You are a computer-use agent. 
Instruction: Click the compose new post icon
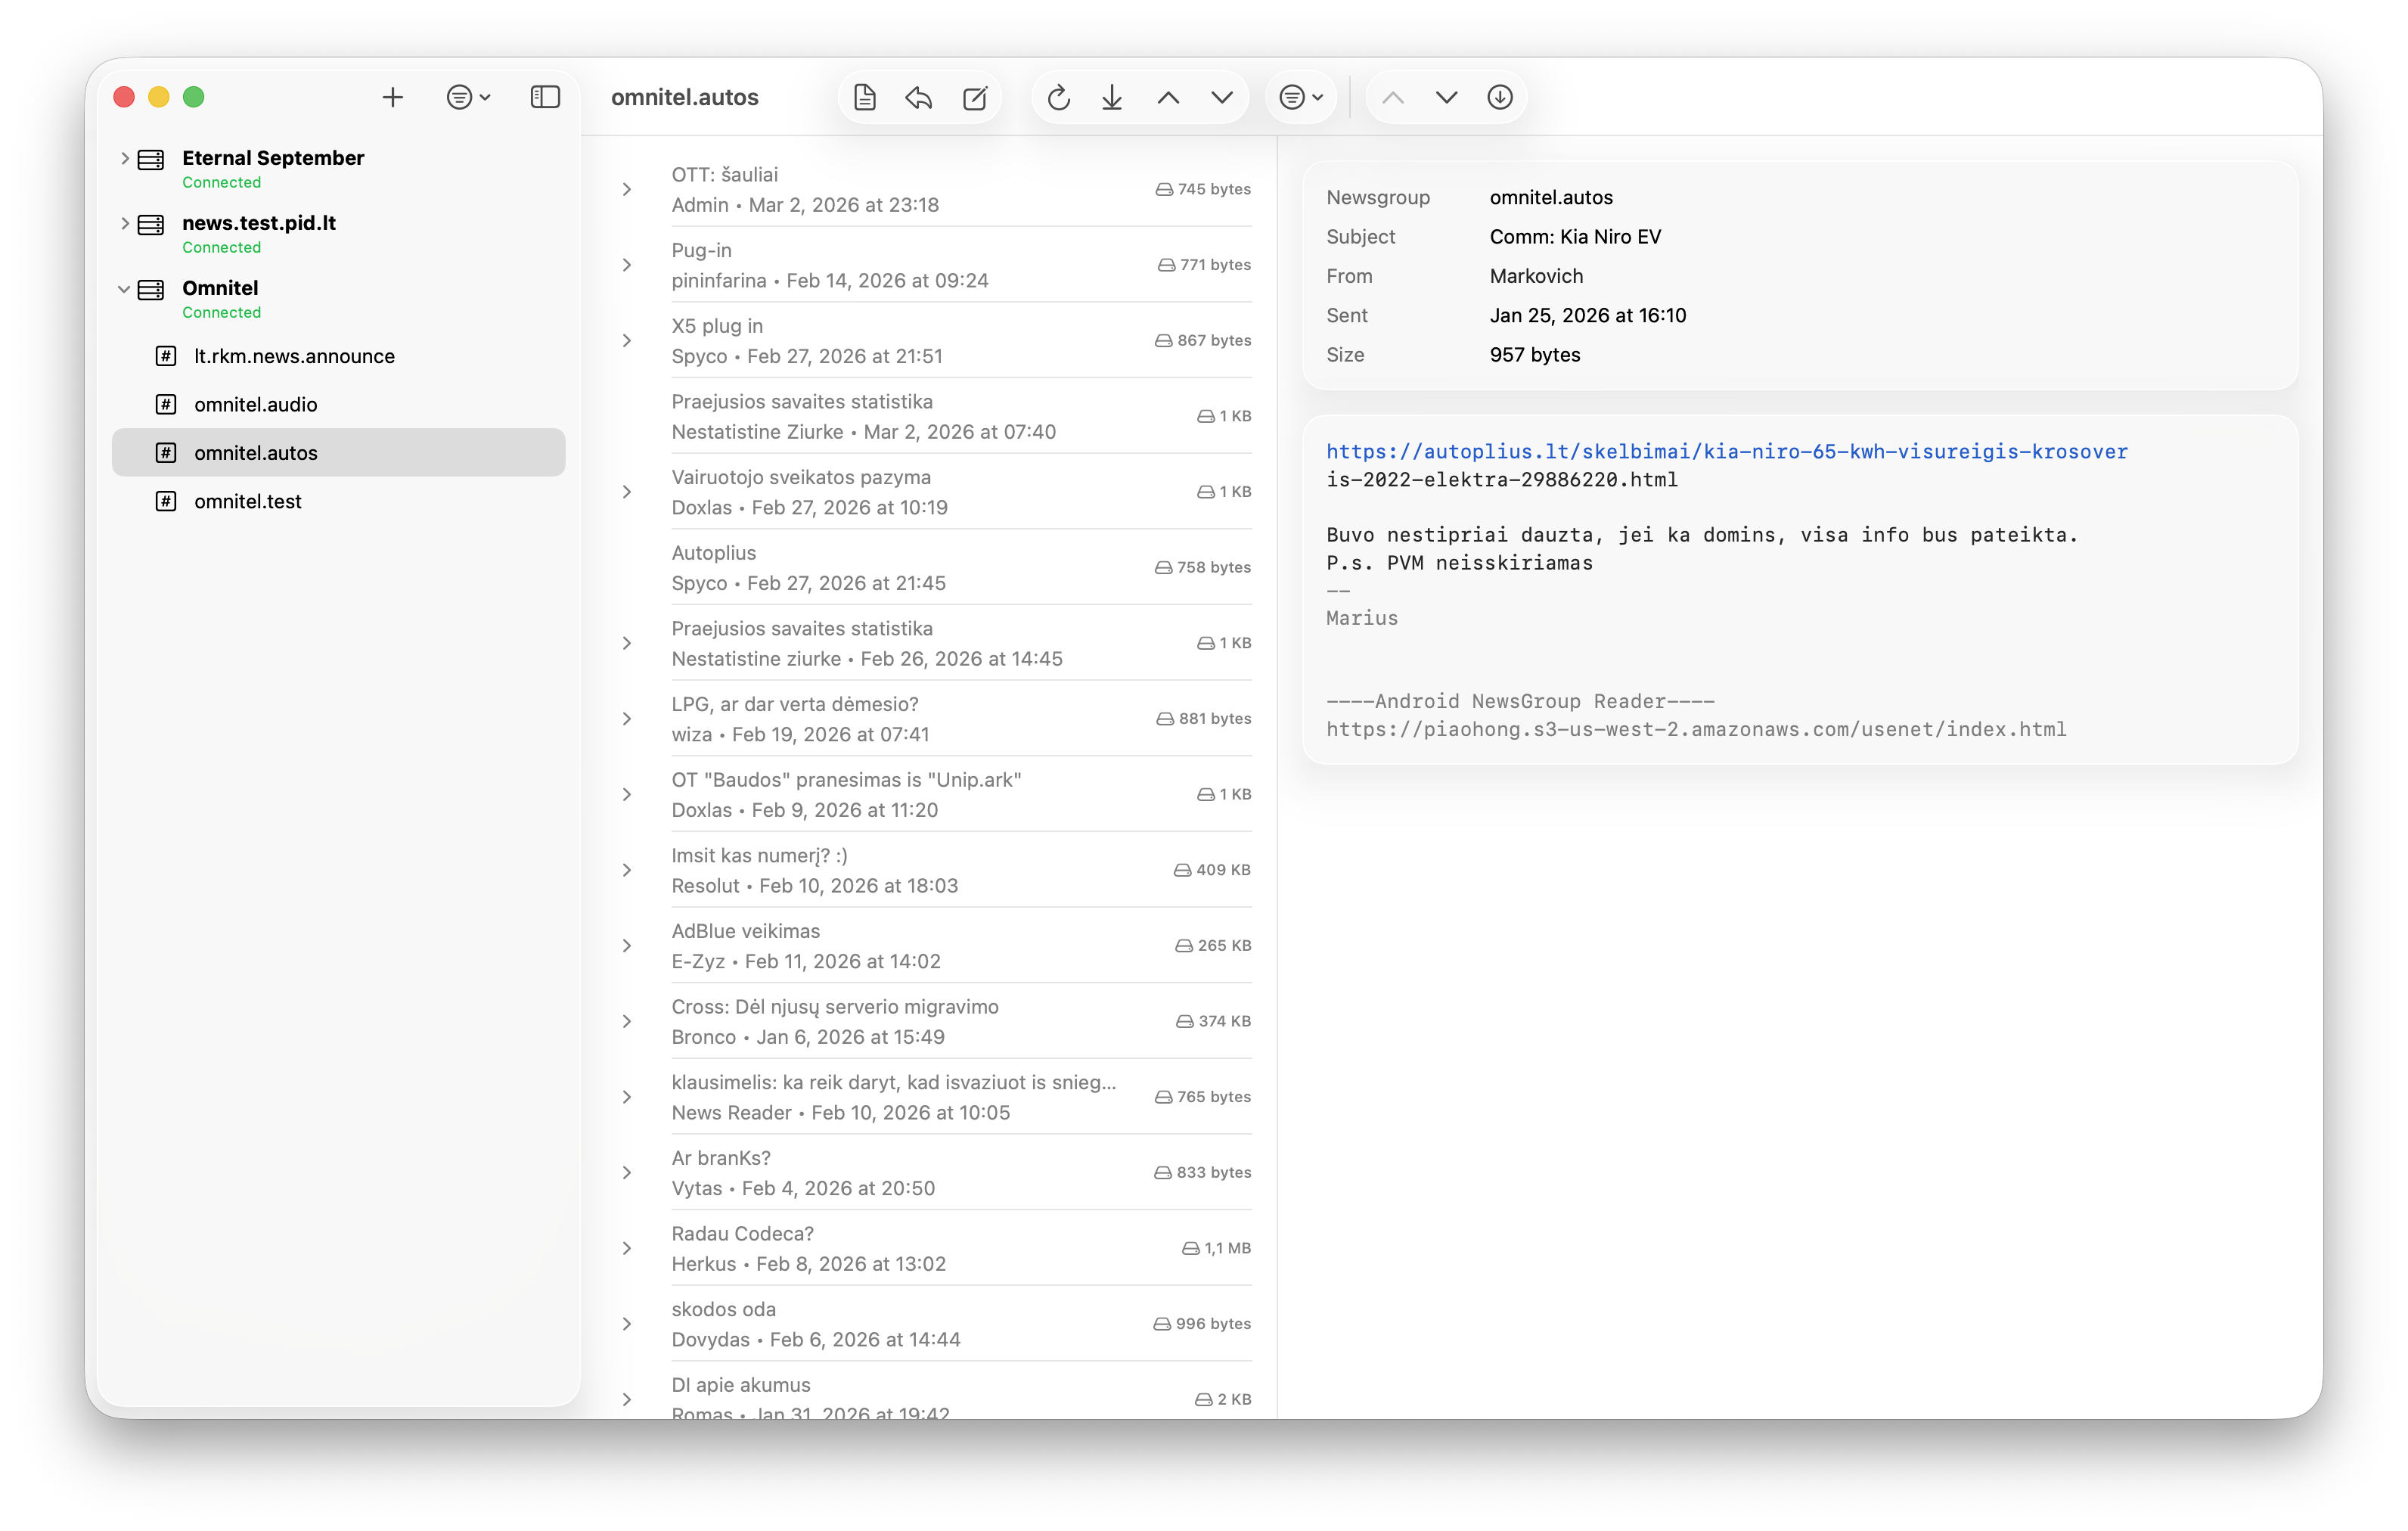[x=974, y=97]
